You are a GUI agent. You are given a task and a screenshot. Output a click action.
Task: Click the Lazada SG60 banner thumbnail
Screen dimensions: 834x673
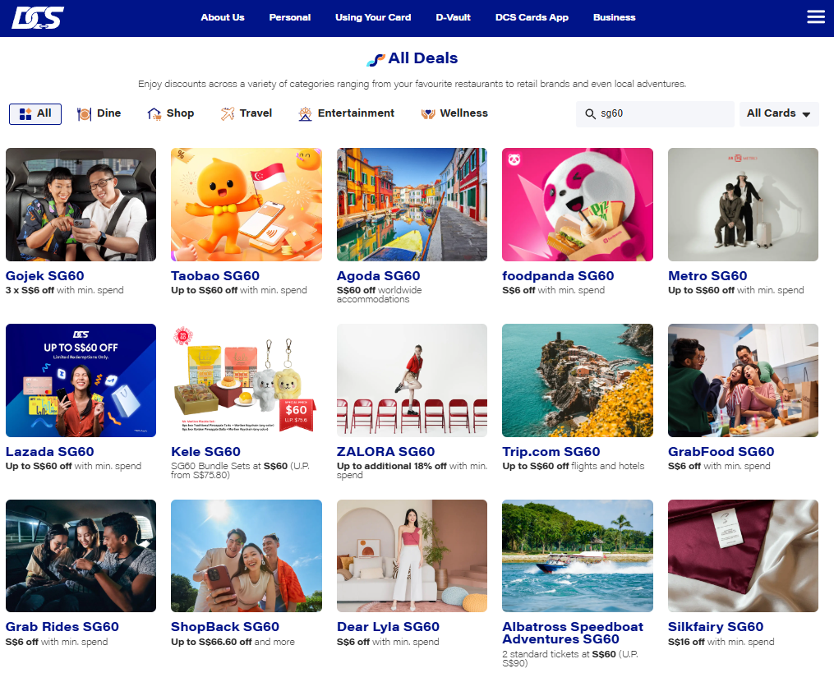(x=81, y=380)
